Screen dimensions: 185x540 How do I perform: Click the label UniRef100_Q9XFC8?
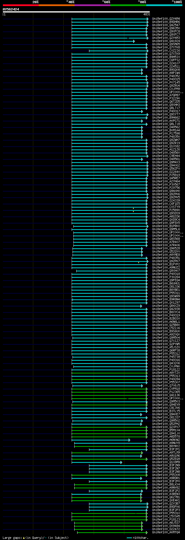tap(166, 32)
